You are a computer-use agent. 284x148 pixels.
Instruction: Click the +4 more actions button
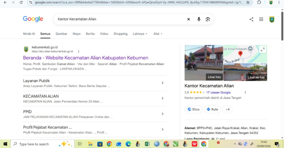(227, 110)
